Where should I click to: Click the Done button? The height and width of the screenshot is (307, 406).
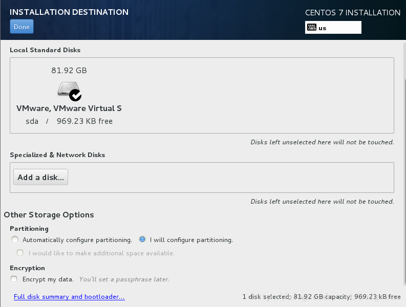click(22, 27)
